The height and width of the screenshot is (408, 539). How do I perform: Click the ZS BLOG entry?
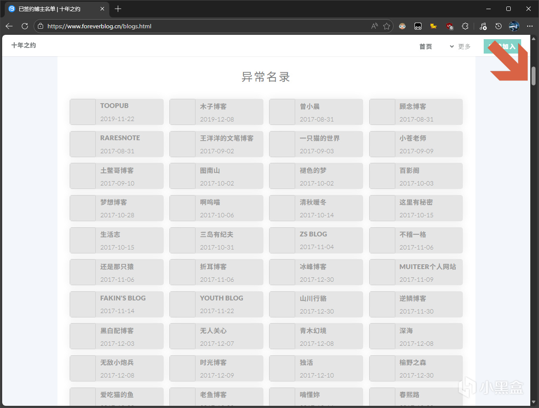316,240
